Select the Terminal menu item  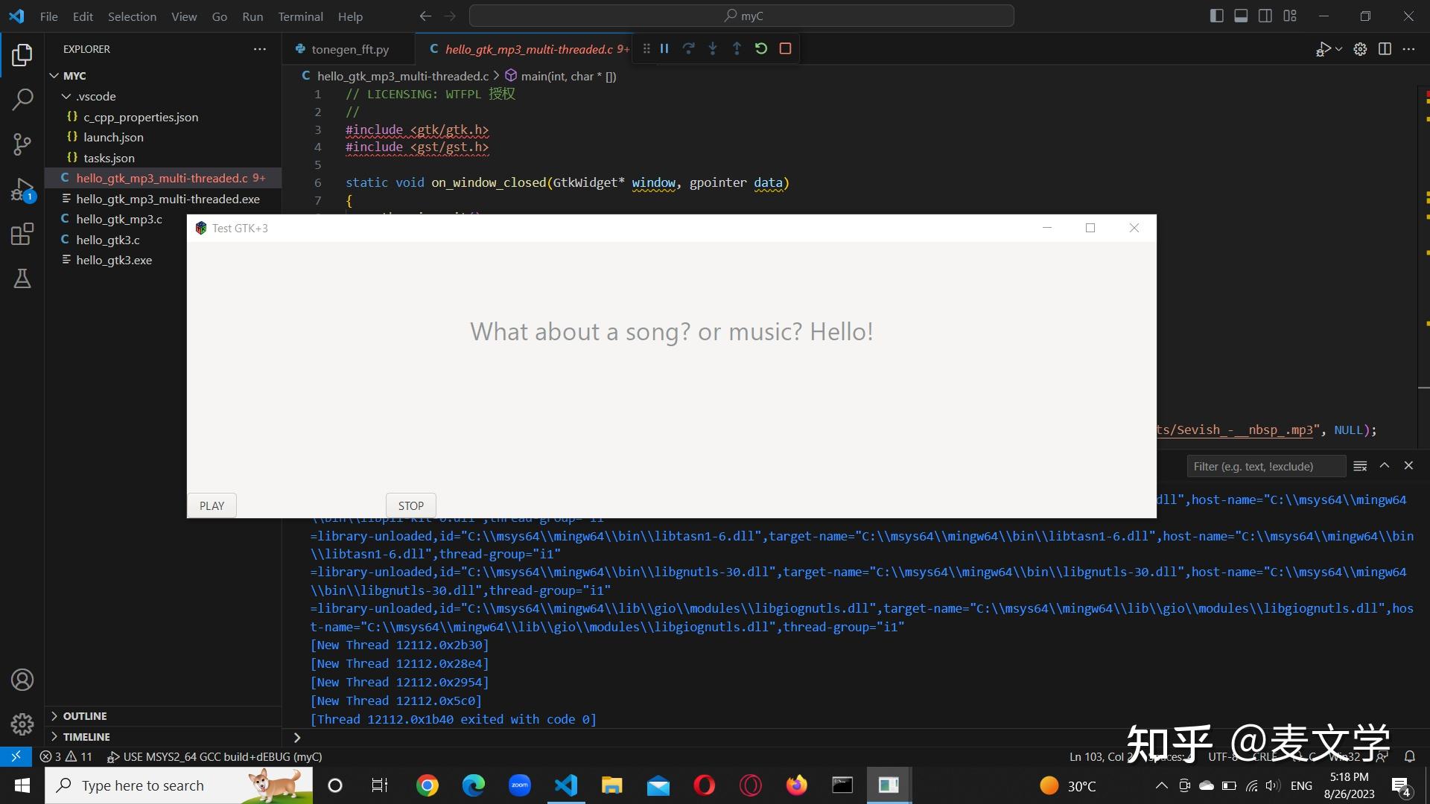301,16
